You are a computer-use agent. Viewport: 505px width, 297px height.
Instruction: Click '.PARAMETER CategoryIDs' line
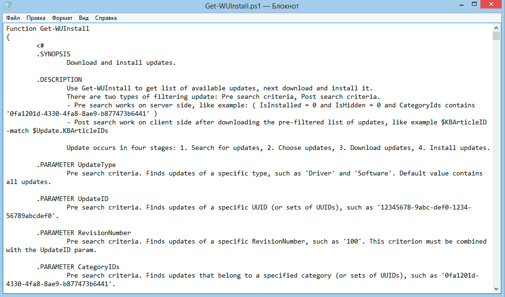(78, 267)
